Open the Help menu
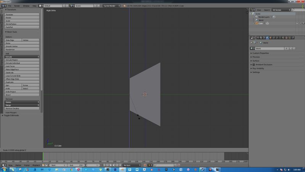Screen dimensions: 305x172 tap(34, 6)
